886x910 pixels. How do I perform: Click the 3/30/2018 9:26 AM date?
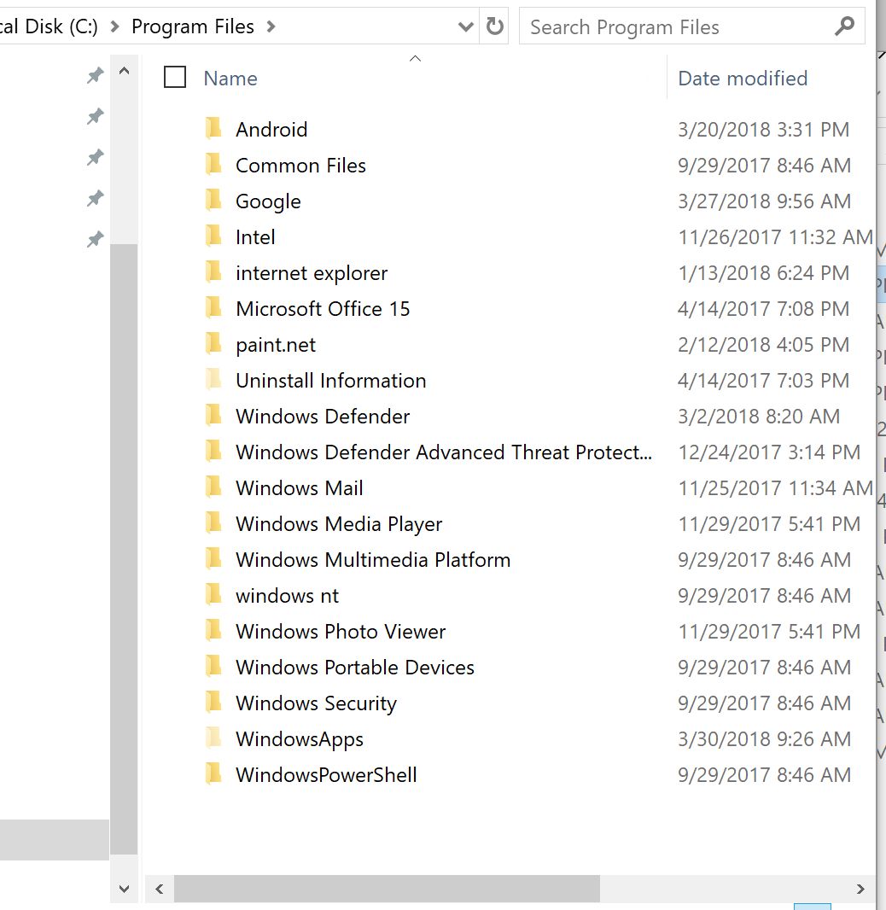click(x=764, y=738)
